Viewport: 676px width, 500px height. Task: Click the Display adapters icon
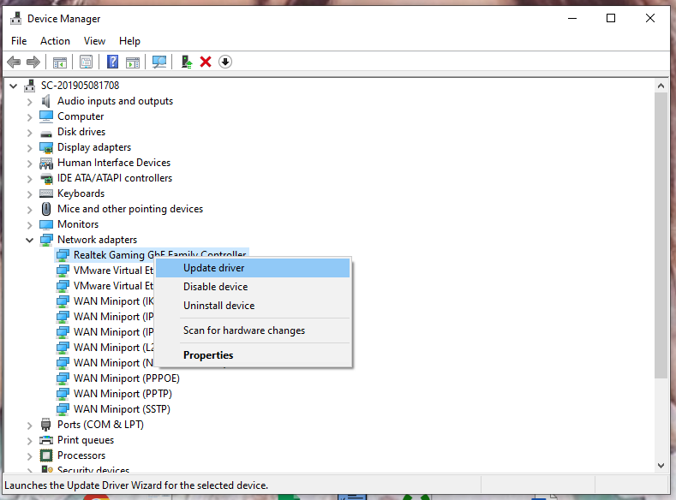(46, 148)
